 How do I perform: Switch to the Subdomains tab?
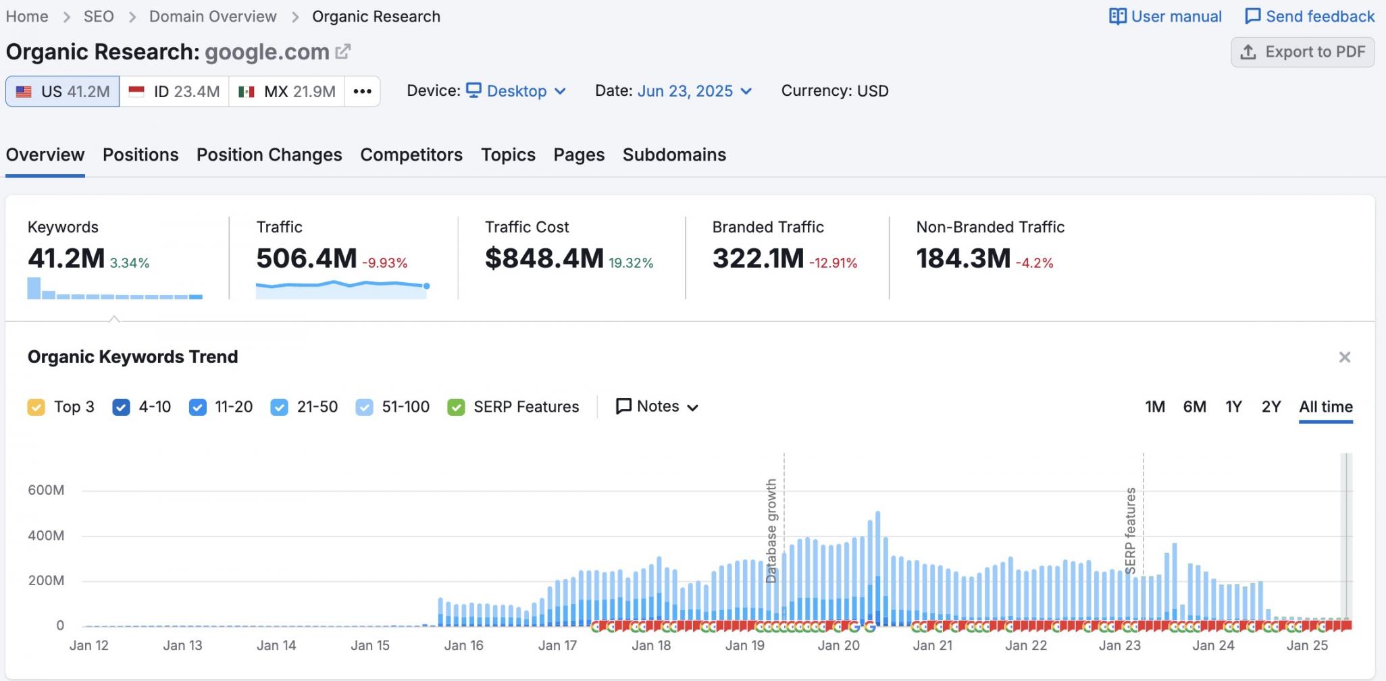(x=674, y=155)
